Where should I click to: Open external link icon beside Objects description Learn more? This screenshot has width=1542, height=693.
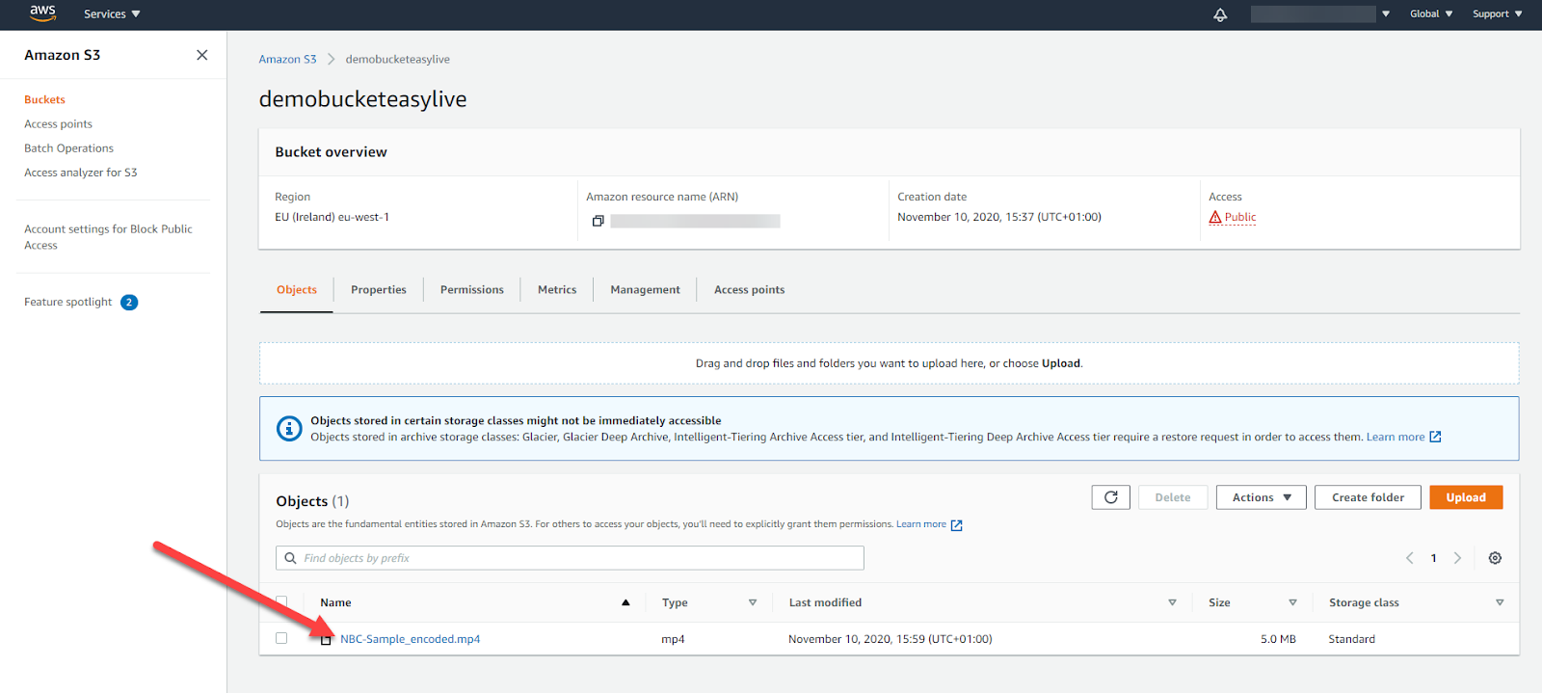957,525
